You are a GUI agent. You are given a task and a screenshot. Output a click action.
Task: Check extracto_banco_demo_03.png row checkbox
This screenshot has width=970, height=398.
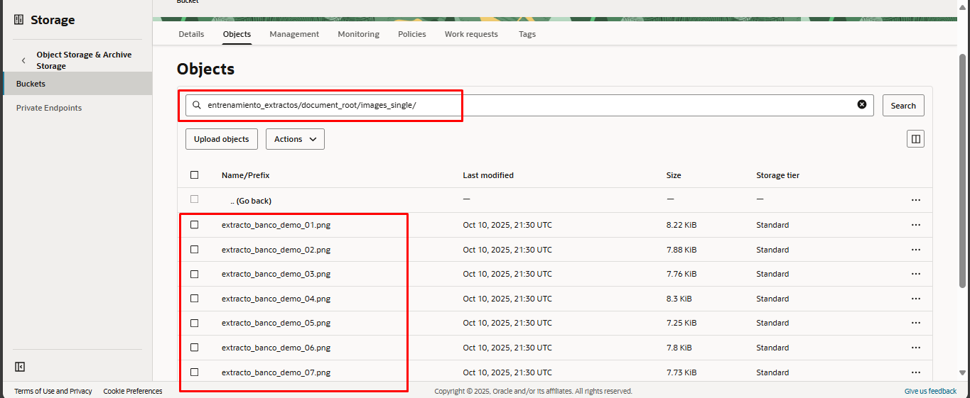(x=195, y=273)
